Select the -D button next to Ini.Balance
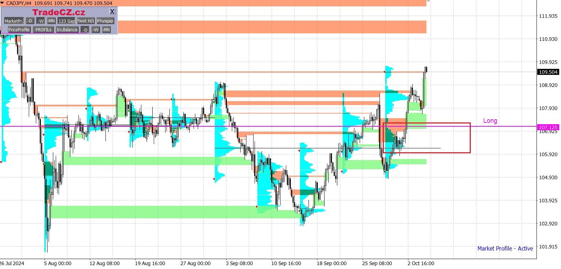 click(85, 30)
